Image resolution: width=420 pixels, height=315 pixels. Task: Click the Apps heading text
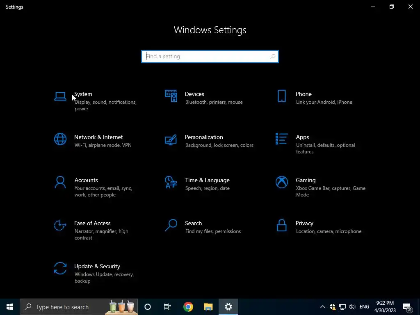(302, 137)
